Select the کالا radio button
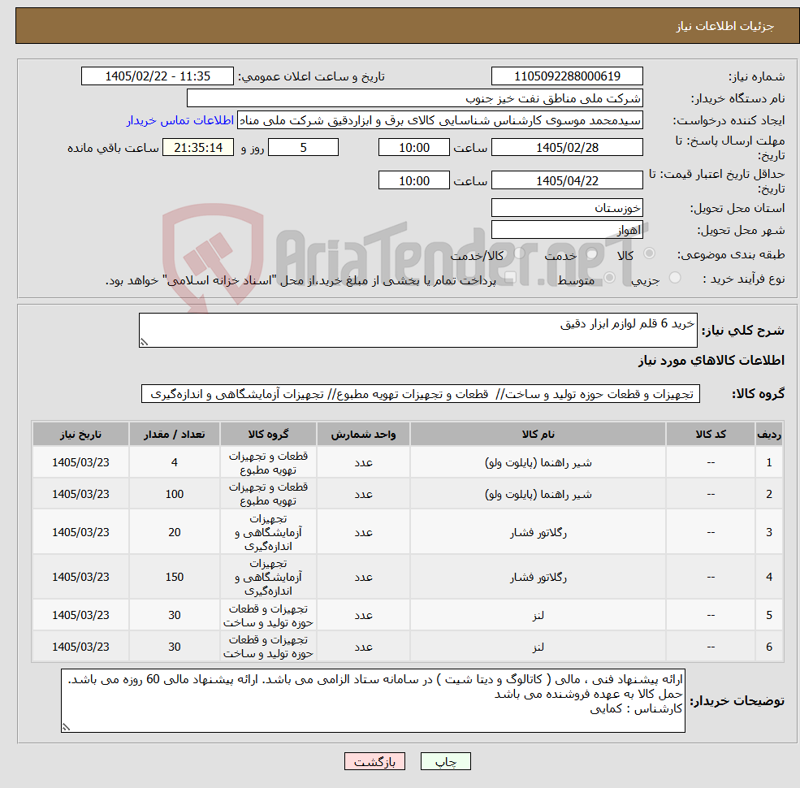Screen dimensions: 800x788 pyautogui.click(x=649, y=253)
